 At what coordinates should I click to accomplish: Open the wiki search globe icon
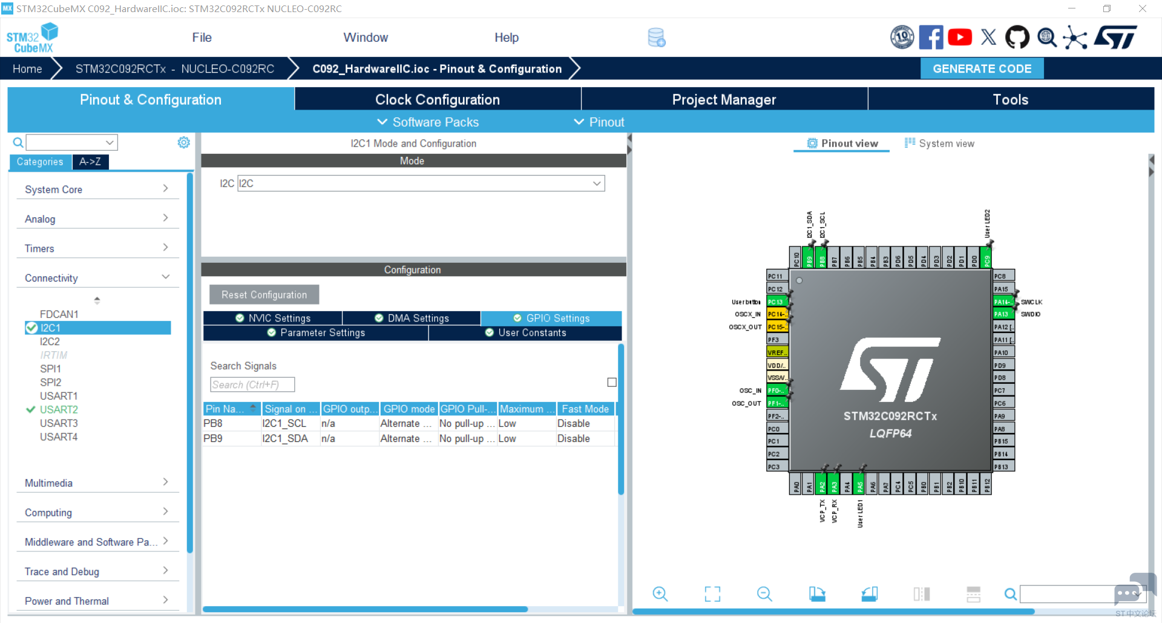[x=1046, y=38]
